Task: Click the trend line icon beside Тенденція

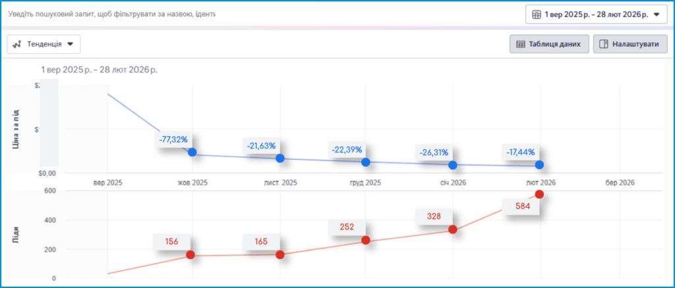Action: pos(18,44)
